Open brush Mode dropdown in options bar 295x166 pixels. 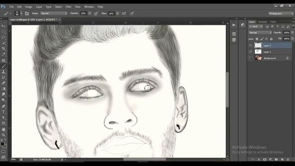point(54,13)
